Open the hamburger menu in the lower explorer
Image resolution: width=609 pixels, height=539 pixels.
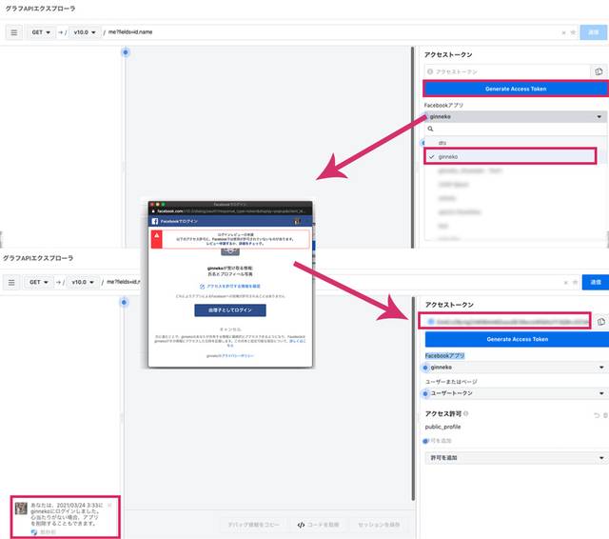coord(11,282)
